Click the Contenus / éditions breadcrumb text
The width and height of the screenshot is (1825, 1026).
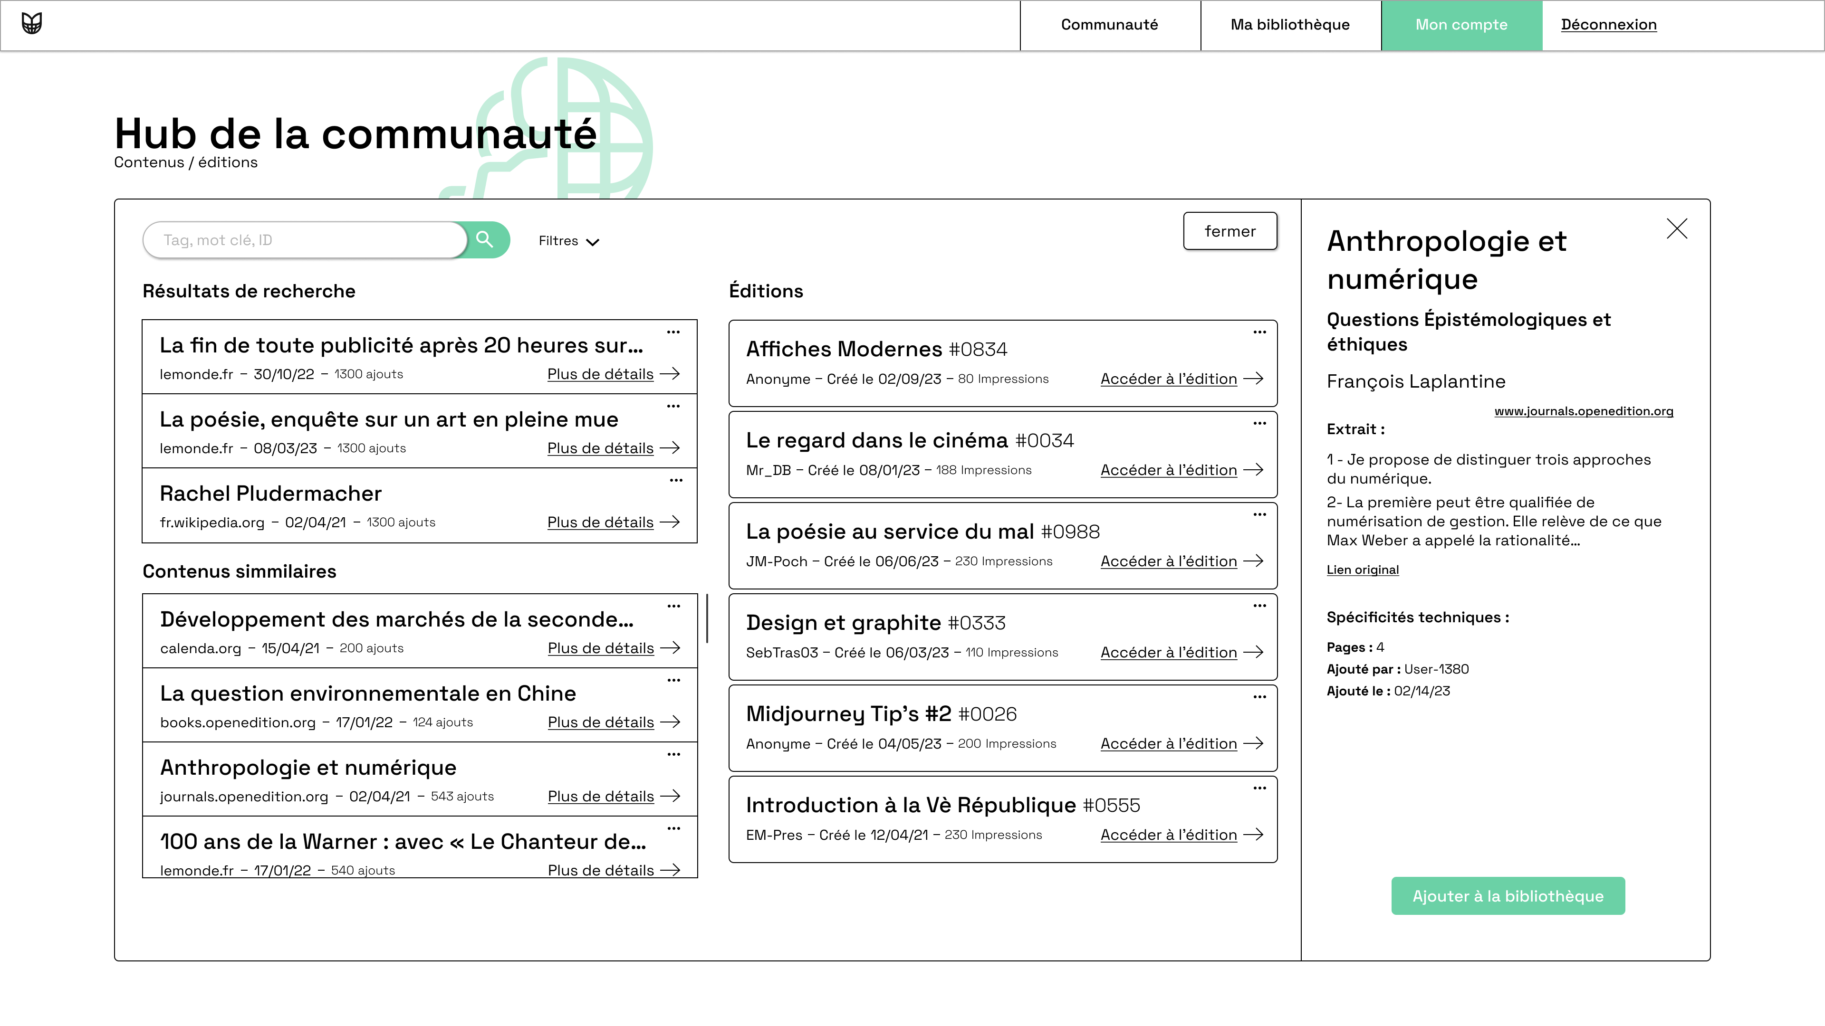pos(186,162)
